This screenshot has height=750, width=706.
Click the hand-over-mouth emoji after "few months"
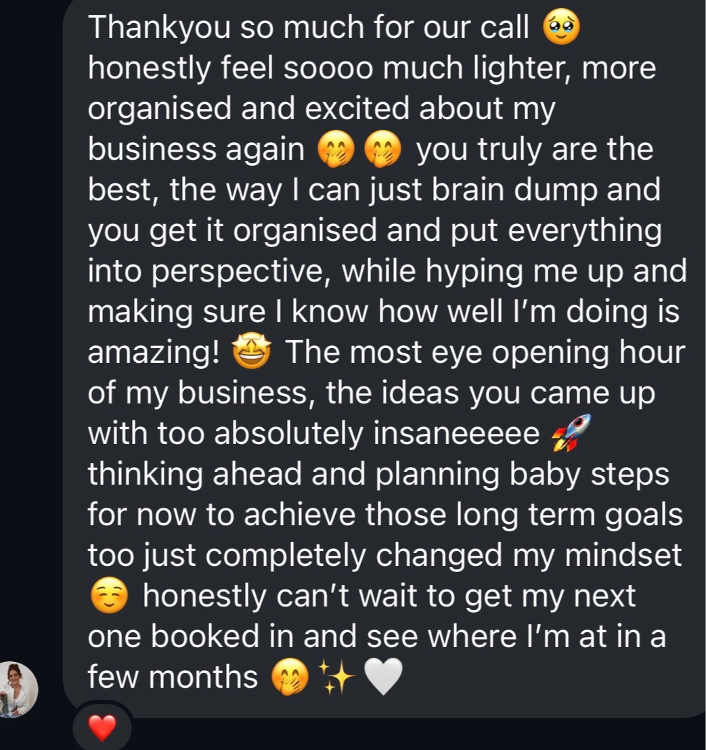290,678
